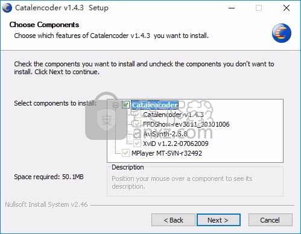This screenshot has width=301, height=234.
Task: Select the MPlayer MT-SVN-r32492 item label
Action: pos(166,153)
